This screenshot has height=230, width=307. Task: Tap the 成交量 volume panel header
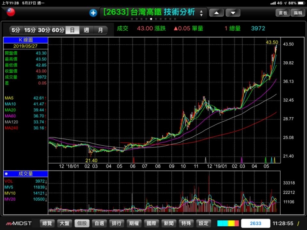point(26,174)
